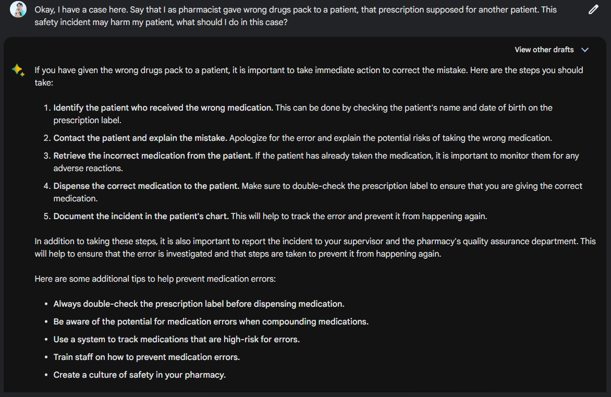Click "Identify the patient who received" step

[x=163, y=108]
